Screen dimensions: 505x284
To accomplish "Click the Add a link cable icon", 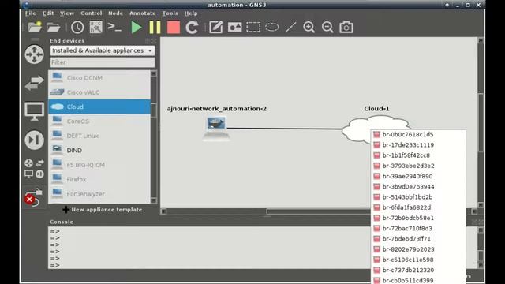I will pyautogui.click(x=33, y=197).
